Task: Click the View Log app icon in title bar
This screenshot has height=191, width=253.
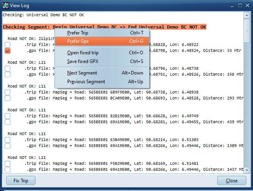Action: (6, 6)
